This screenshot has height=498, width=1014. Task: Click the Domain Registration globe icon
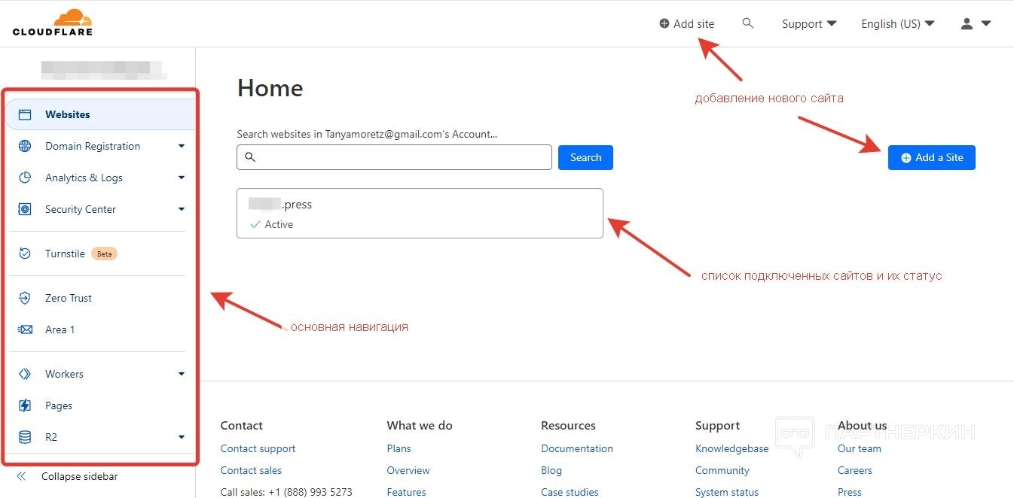pyautogui.click(x=25, y=146)
